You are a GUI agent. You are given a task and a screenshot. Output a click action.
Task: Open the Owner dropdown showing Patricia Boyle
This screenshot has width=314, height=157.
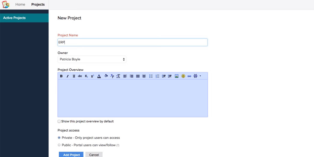[x=92, y=59]
